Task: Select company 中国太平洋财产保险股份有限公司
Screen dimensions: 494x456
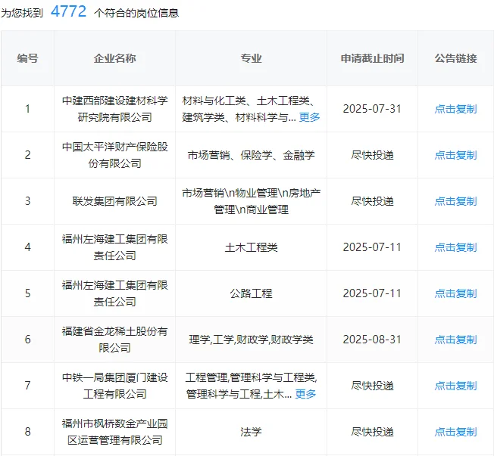Action: coord(114,155)
